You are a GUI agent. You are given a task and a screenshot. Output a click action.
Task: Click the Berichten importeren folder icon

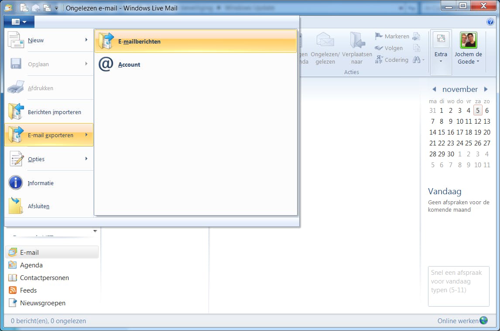point(16,111)
